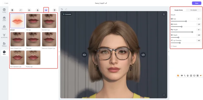This screenshot has height=100, width=203.
Task: Open the Hairstyle sidebar section
Action: pyautogui.click(x=4, y=27)
